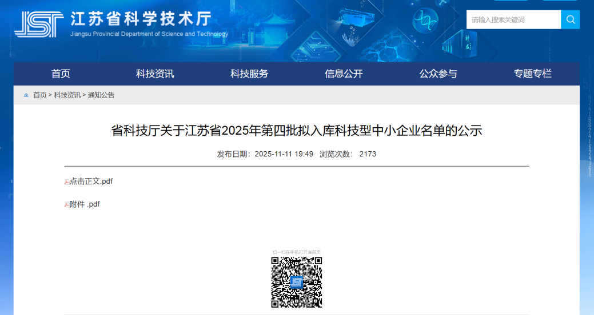Click the article title about 2025年第四批 科技型中小企业

point(296,131)
